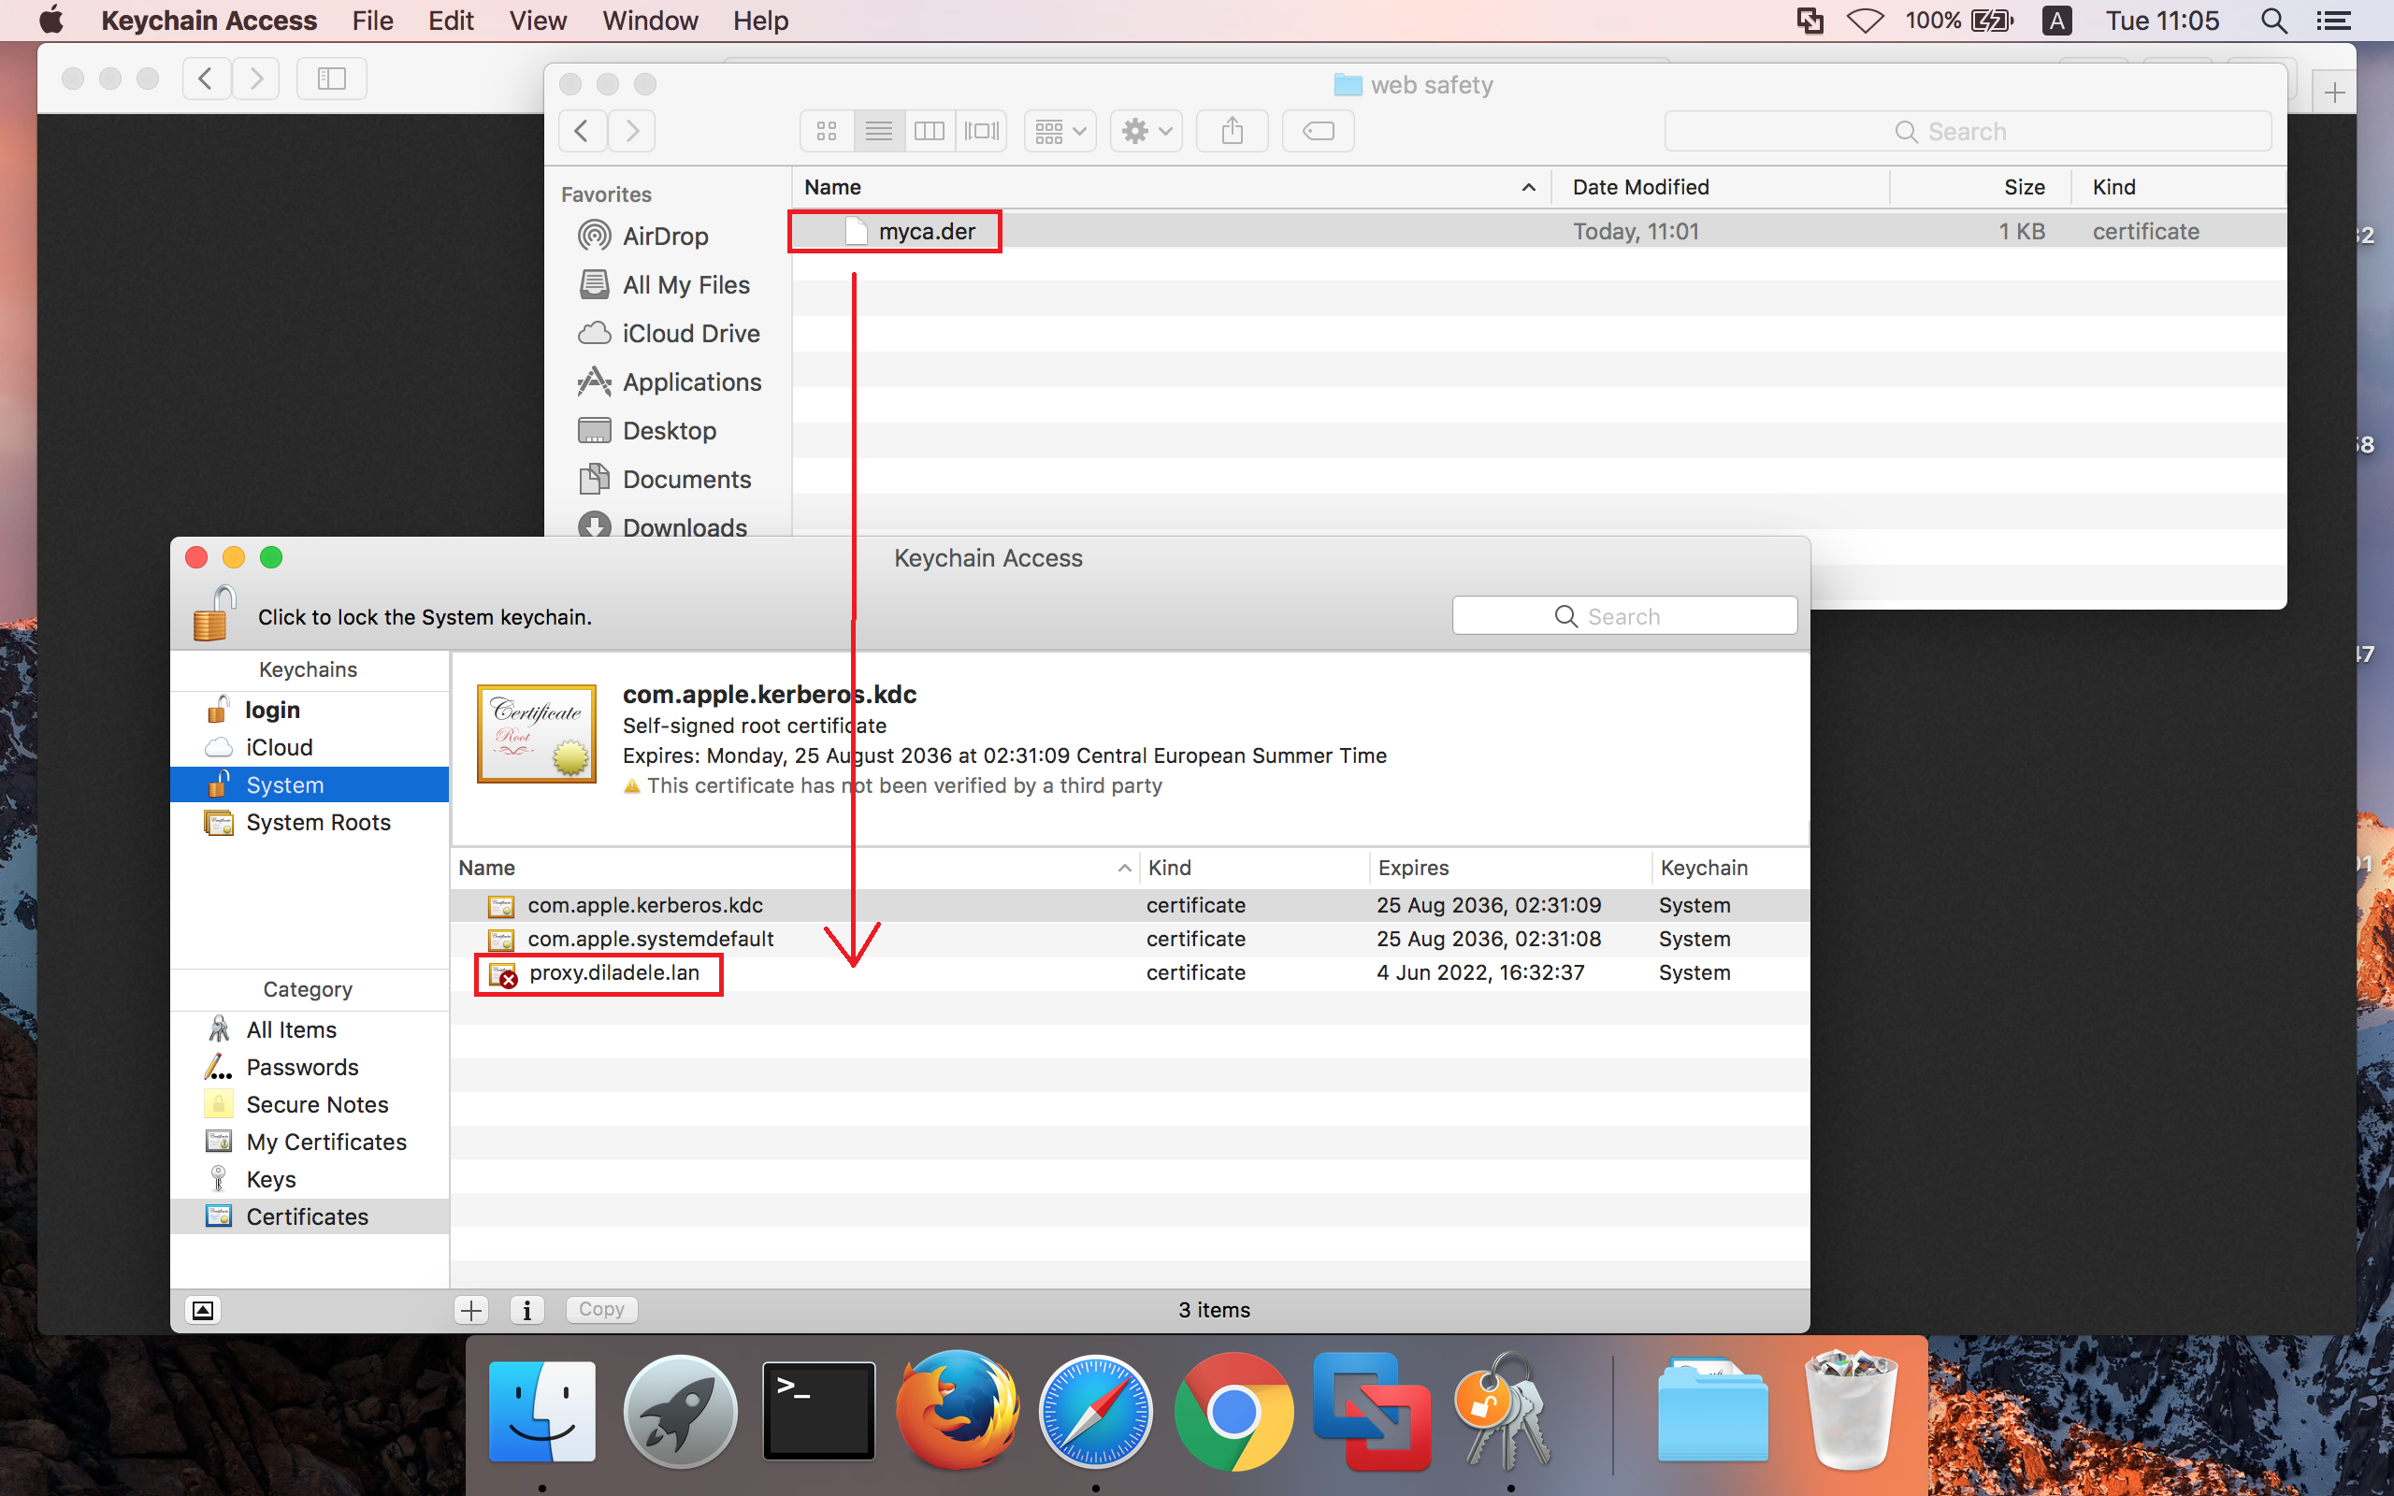2394x1496 pixels.
Task: Show the My Certificates category
Action: coord(310,1142)
